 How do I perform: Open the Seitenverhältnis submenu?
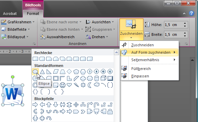pos(149,60)
